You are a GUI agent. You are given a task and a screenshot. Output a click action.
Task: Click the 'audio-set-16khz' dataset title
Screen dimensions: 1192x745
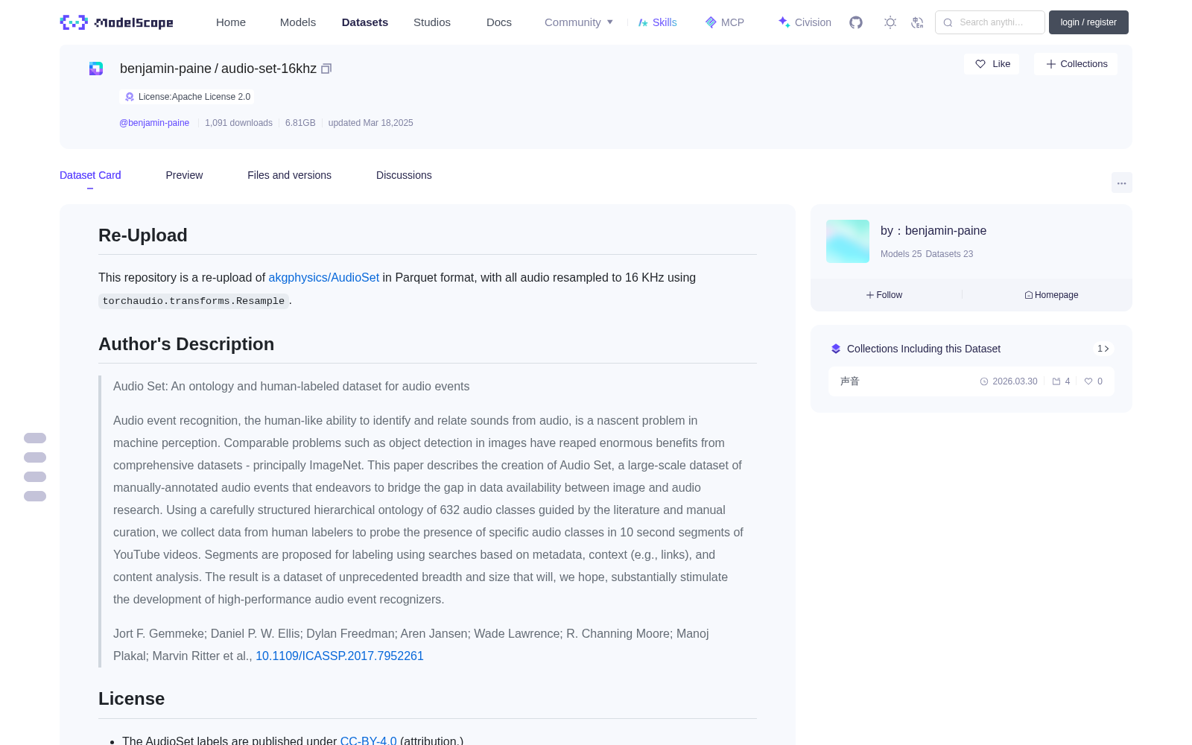point(269,69)
